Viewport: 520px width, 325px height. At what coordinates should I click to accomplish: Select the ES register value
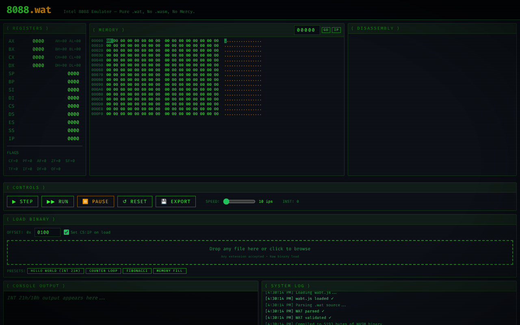click(x=74, y=122)
